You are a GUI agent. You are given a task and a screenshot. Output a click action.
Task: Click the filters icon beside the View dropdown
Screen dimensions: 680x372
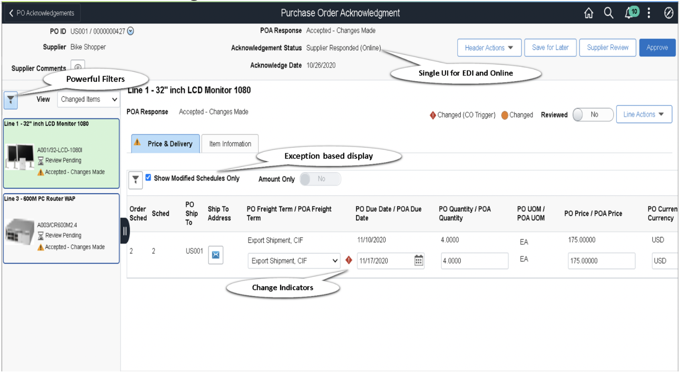click(10, 100)
